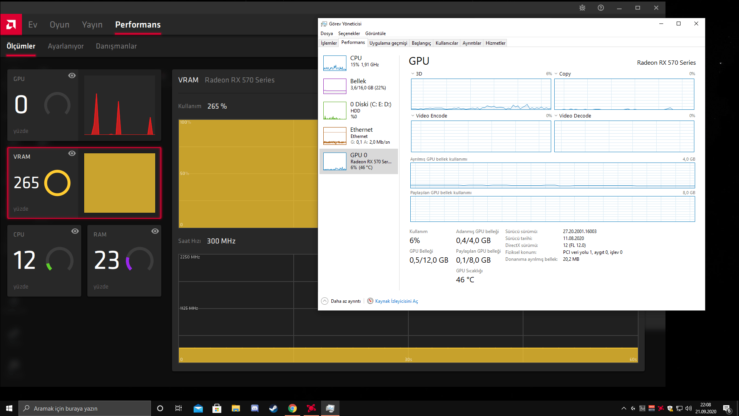The width and height of the screenshot is (739, 416).
Task: Click the AMD logo home icon
Action: (x=11, y=25)
